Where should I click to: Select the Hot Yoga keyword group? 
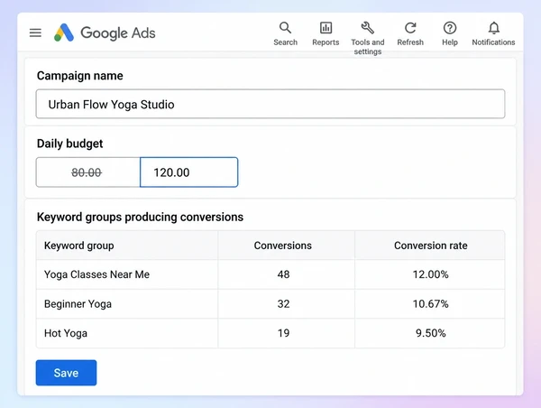270,333
